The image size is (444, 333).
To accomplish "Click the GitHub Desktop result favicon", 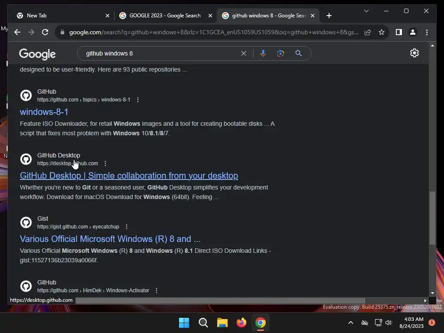I will click(x=26, y=159).
